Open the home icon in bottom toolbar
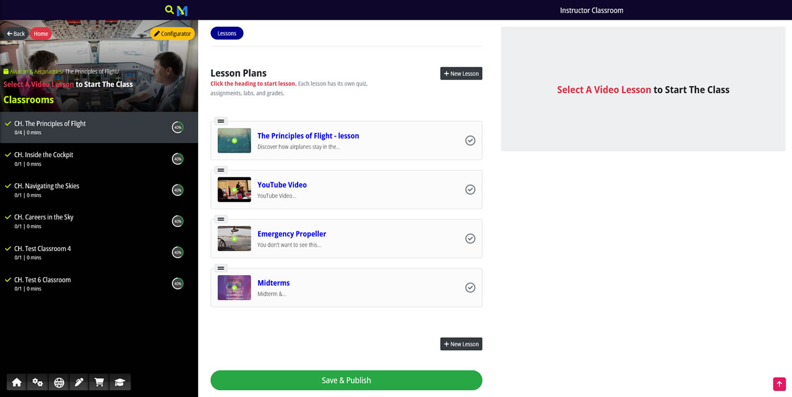The width and height of the screenshot is (792, 397). click(17, 382)
